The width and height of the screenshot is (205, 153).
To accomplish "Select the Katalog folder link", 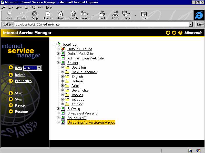I will point(77,104).
